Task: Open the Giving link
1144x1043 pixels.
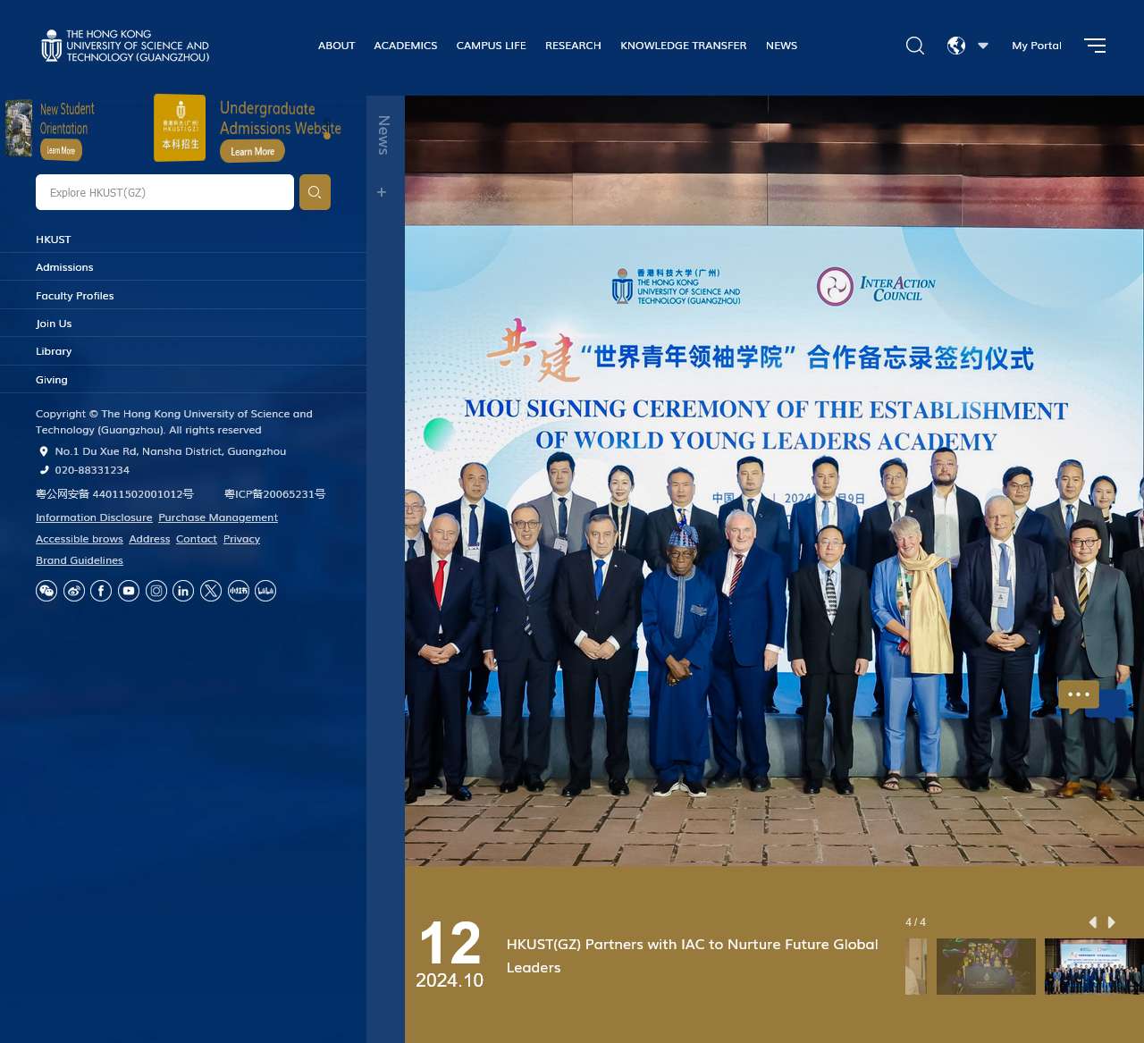Action: (x=52, y=380)
